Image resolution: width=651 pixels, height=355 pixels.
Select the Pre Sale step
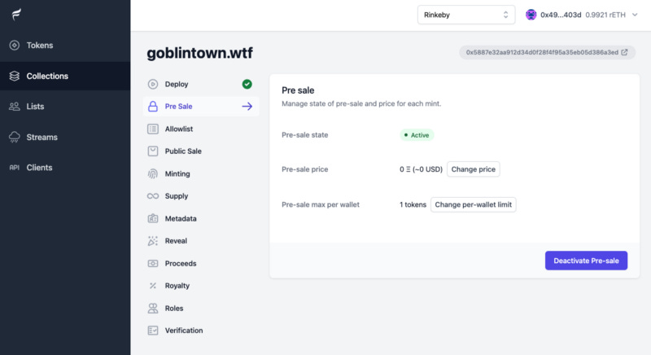[201, 107]
